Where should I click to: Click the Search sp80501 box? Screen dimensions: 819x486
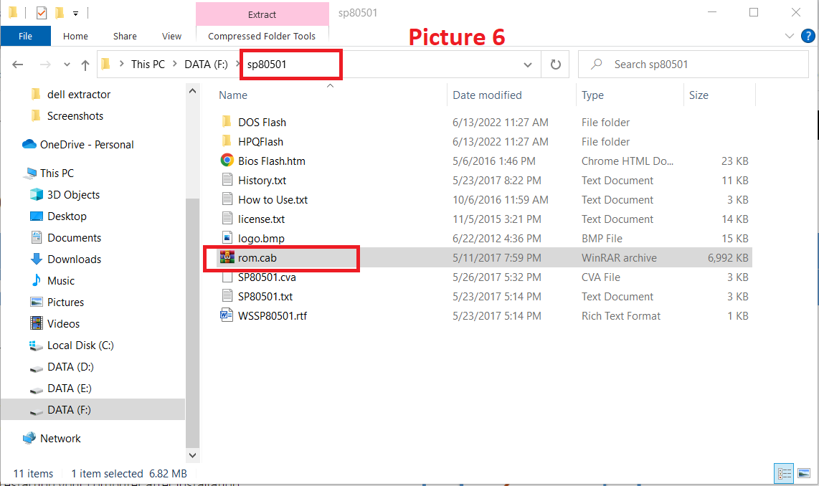coord(693,65)
